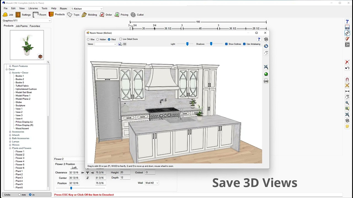Select Plant 3 in the product tree
Screen dimensions: 353x198
coord(19,178)
